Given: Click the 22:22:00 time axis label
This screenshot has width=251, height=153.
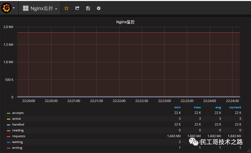Looking at the screenshot, I should tap(119, 101).
